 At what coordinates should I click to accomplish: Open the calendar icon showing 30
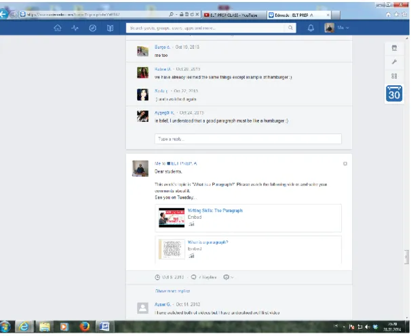point(394,93)
